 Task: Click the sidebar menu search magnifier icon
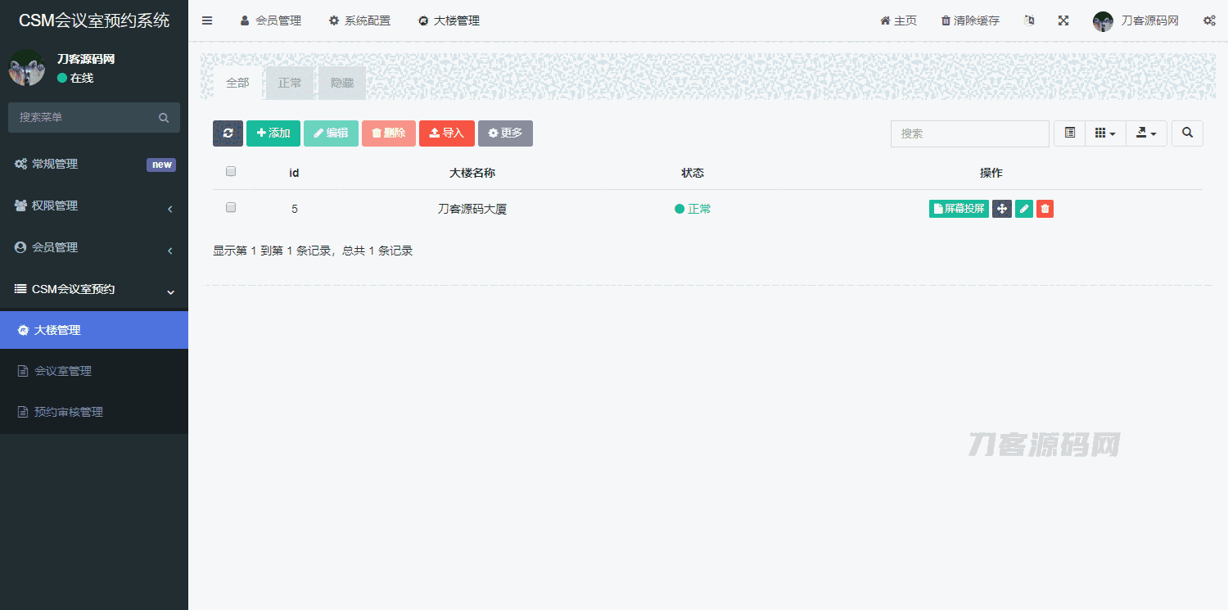coord(164,118)
